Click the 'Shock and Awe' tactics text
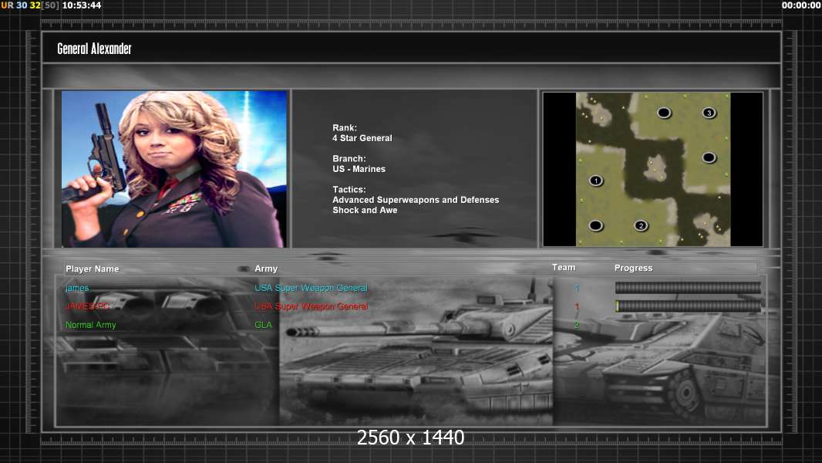Screen dimensions: 822x463 [x=365, y=210]
